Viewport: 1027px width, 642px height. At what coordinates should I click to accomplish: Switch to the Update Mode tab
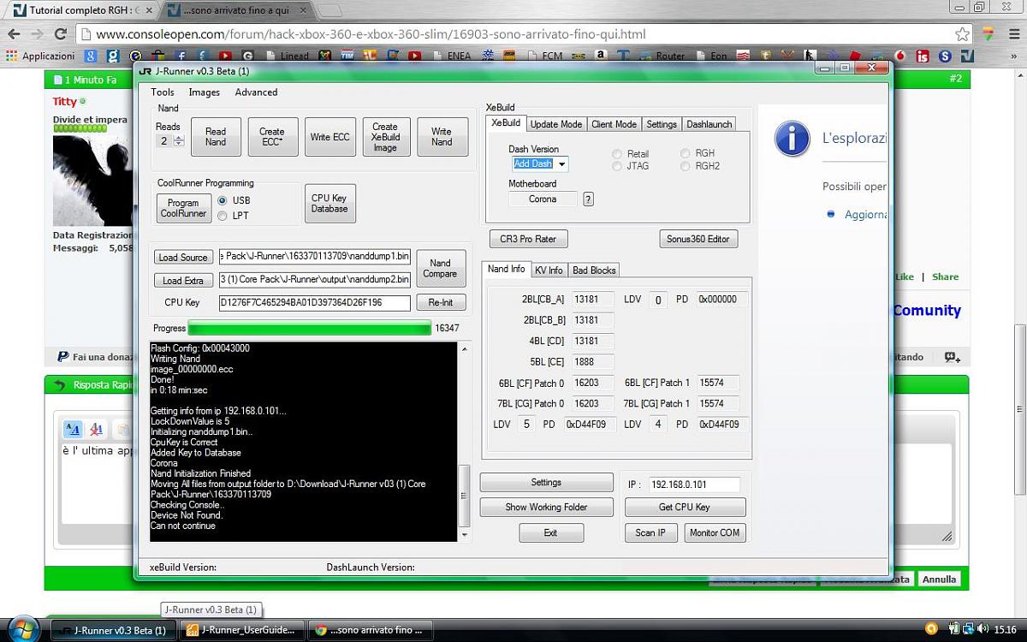(556, 124)
